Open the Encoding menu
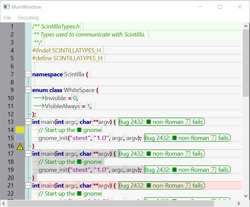250x207 pixels. (28, 18)
